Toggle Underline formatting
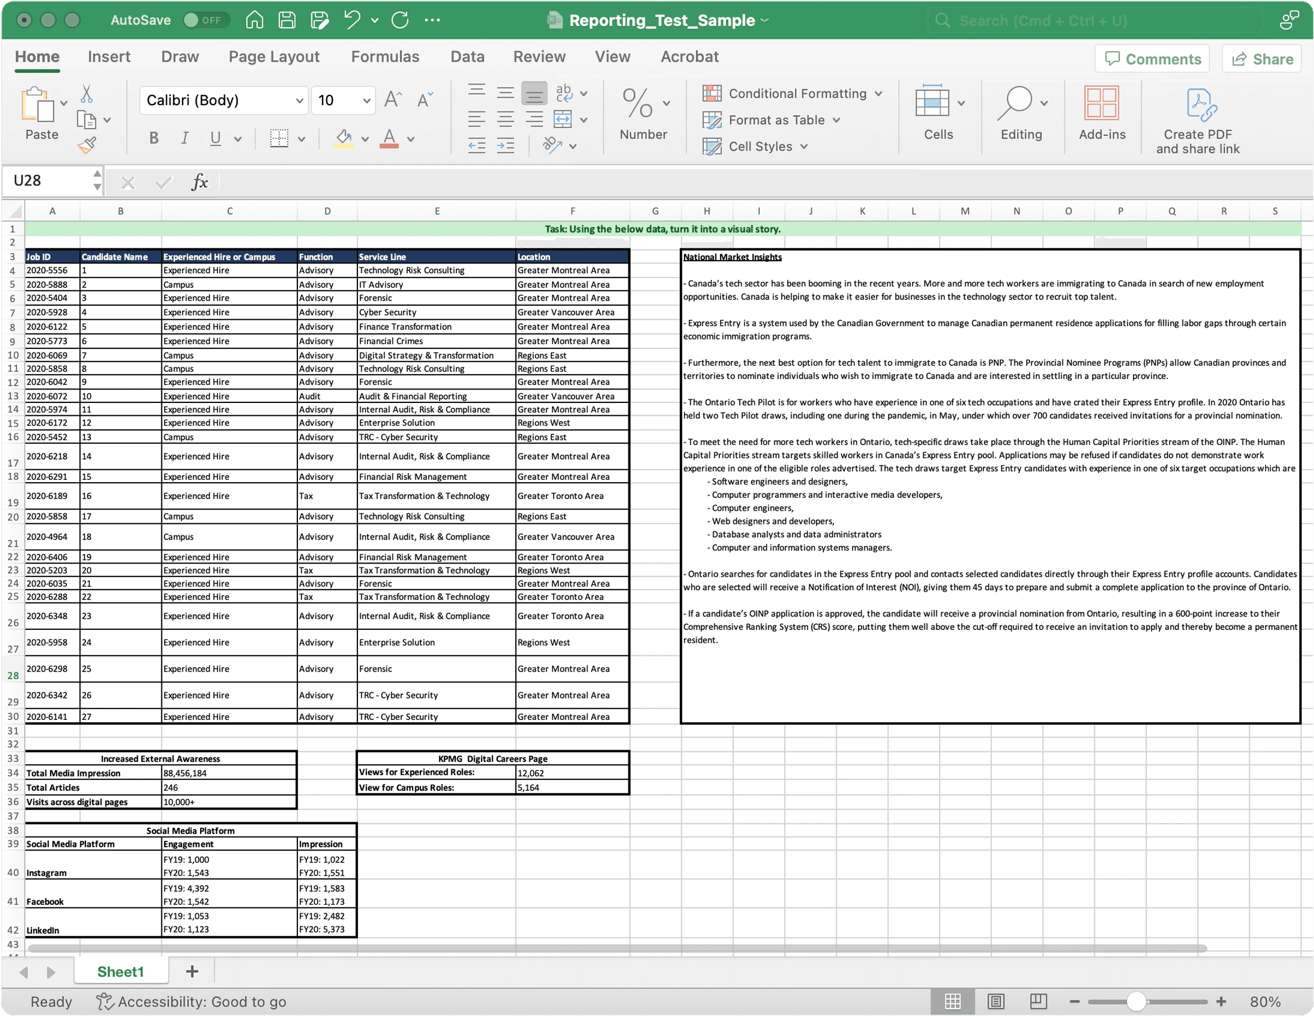1314x1016 pixels. coord(215,138)
